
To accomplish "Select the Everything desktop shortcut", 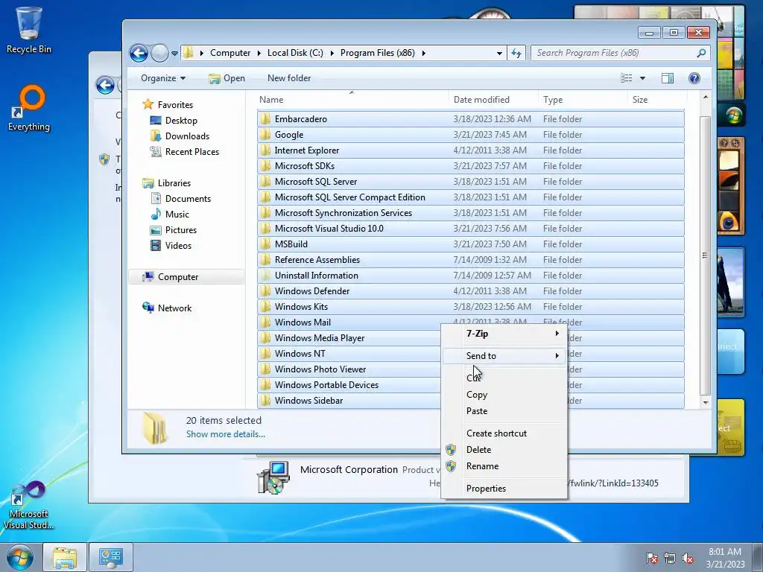I will pos(29,108).
